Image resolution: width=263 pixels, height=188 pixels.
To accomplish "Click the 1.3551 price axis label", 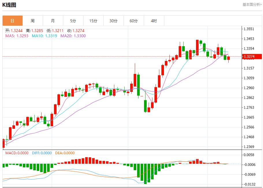I will [x=249, y=29].
